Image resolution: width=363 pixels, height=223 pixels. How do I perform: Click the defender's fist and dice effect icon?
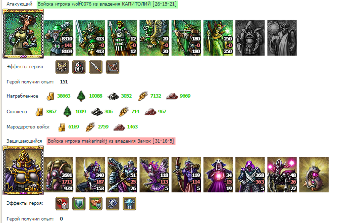pos(62,203)
